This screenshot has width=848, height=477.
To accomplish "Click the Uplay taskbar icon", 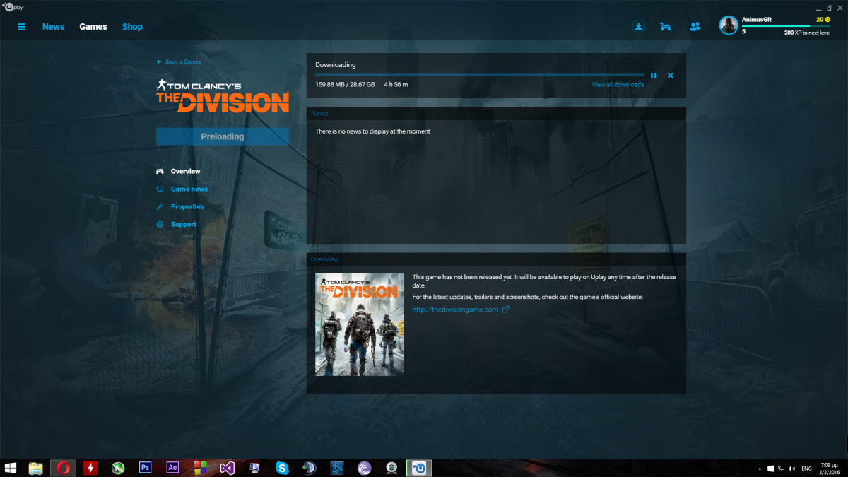I will coord(419,468).
